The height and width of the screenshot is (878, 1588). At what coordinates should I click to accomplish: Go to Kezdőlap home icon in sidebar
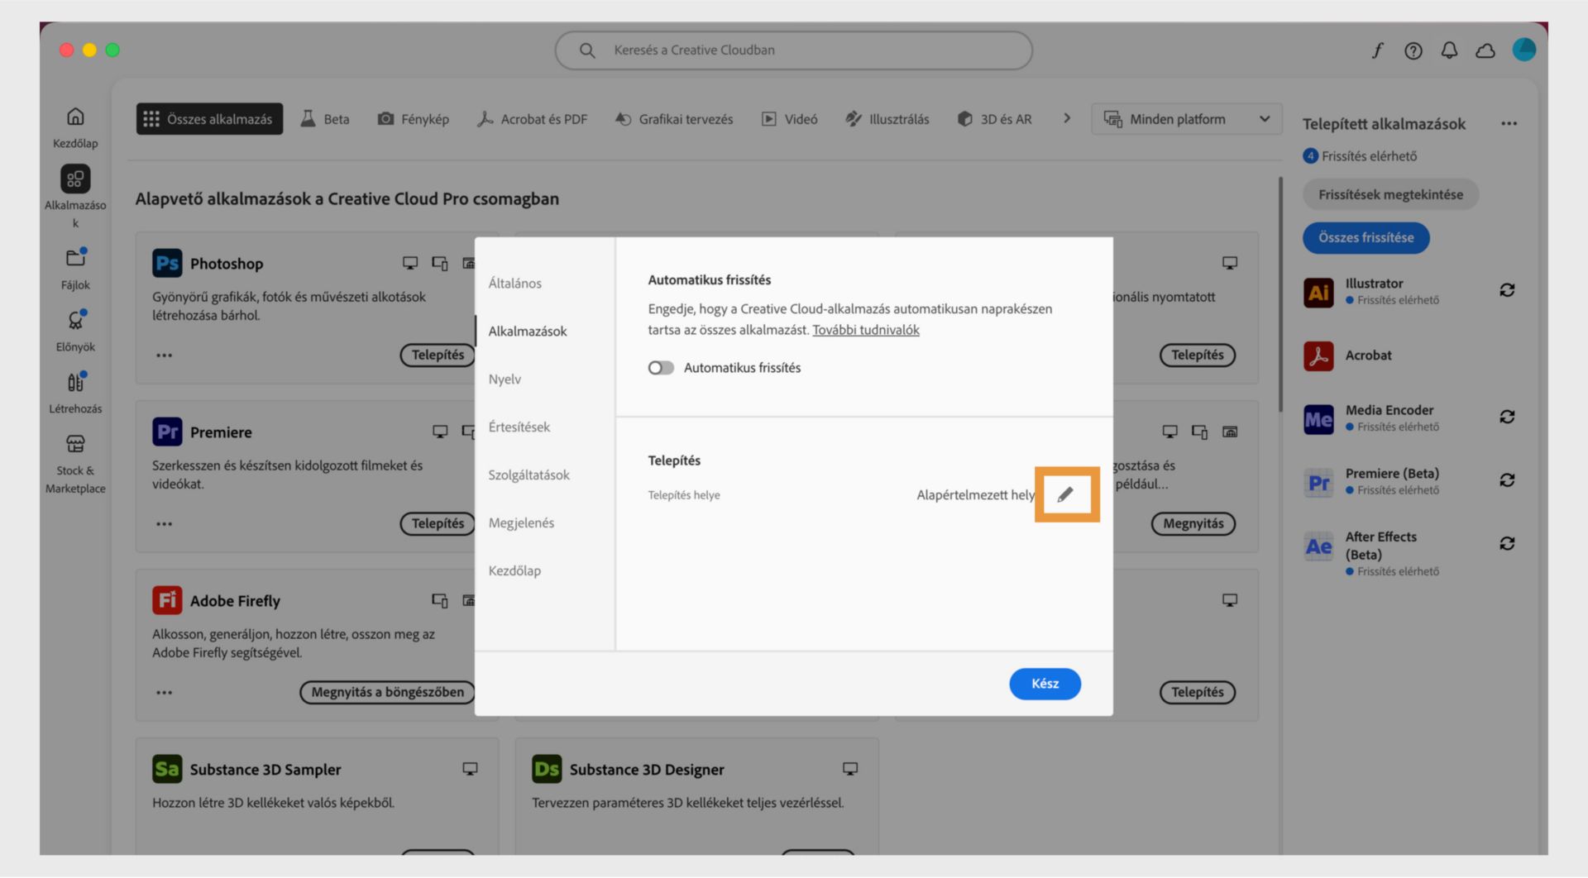click(75, 117)
